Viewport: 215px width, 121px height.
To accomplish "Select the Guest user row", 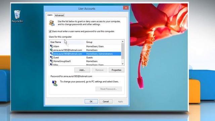I will pyautogui.click(x=85, y=57).
